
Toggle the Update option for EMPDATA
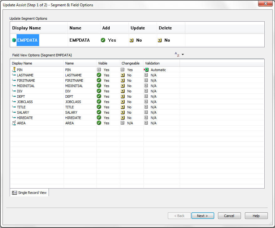coord(132,40)
